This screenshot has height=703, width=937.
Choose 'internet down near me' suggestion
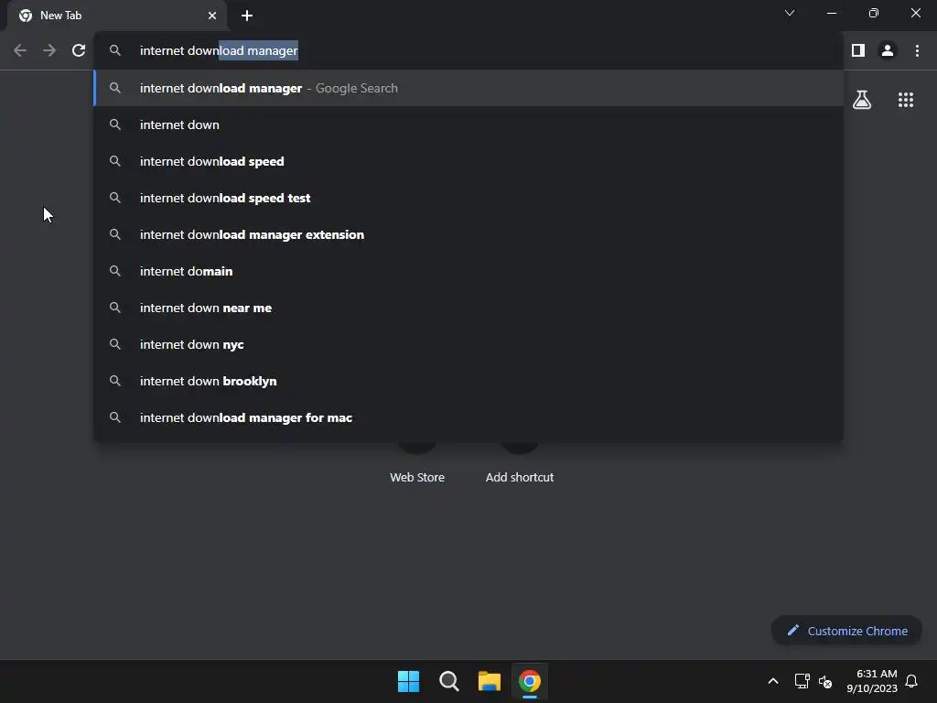pyautogui.click(x=468, y=308)
